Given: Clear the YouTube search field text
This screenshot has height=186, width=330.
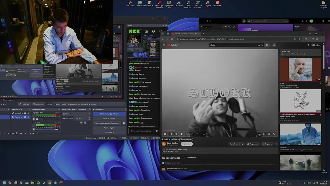Looking at the screenshot, I should pos(262,45).
